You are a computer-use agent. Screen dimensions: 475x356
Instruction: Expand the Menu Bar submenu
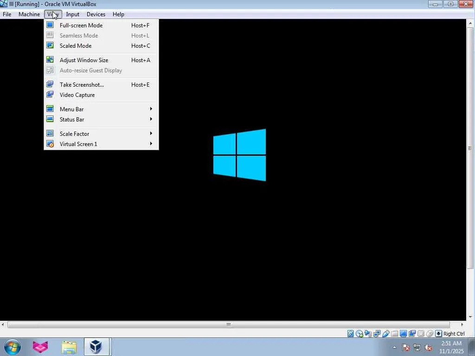click(101, 109)
